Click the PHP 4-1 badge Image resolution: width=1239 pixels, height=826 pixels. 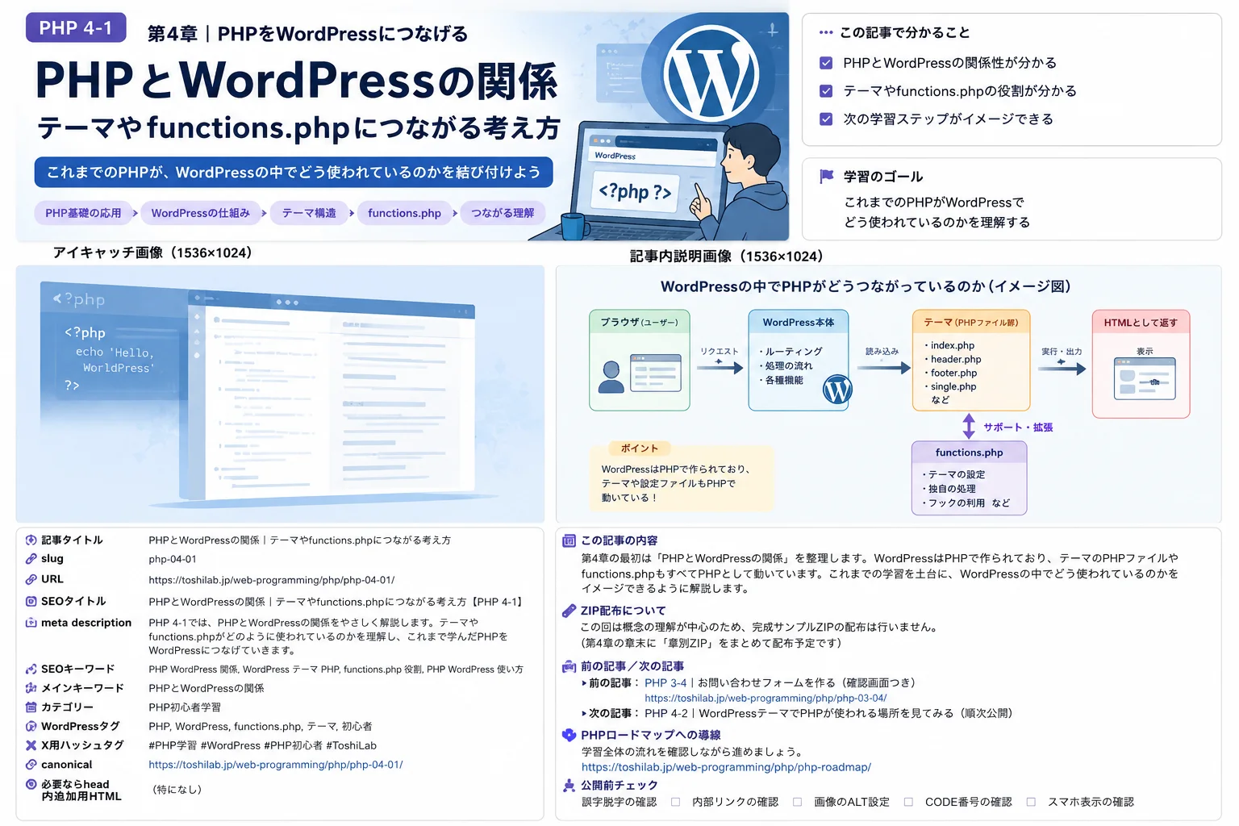click(x=76, y=27)
